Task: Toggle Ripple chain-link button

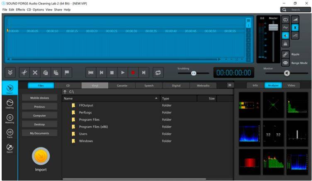Action: pyautogui.click(x=285, y=54)
